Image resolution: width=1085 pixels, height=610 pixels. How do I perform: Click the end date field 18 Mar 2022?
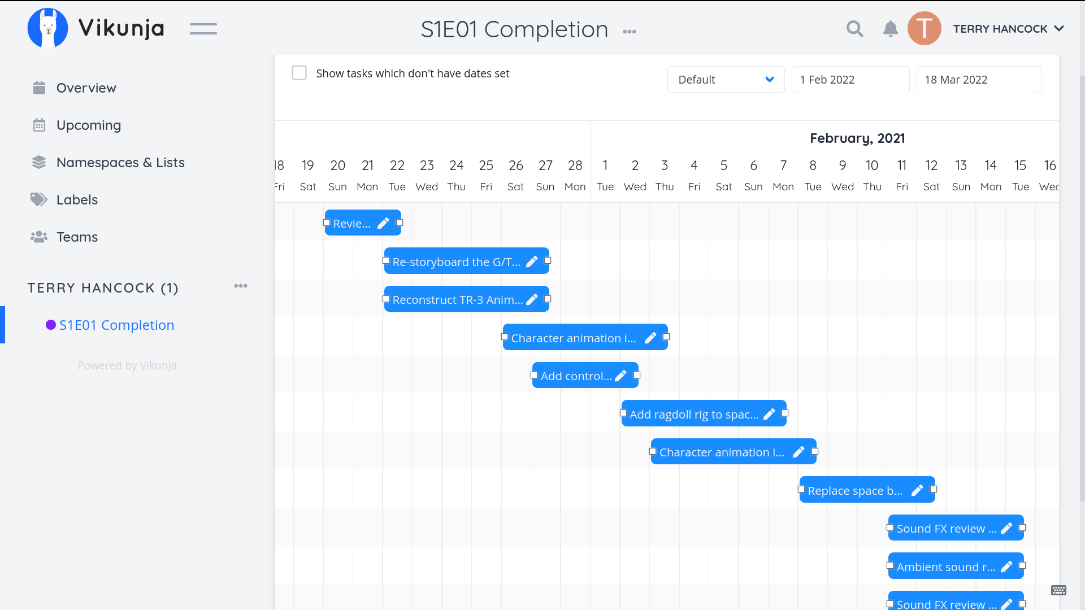click(x=978, y=80)
